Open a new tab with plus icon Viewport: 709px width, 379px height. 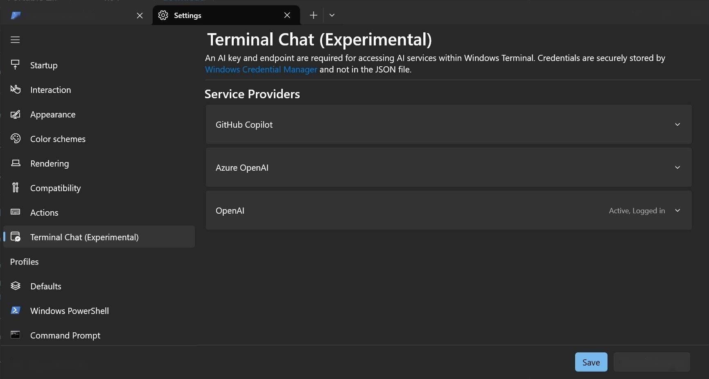point(313,15)
